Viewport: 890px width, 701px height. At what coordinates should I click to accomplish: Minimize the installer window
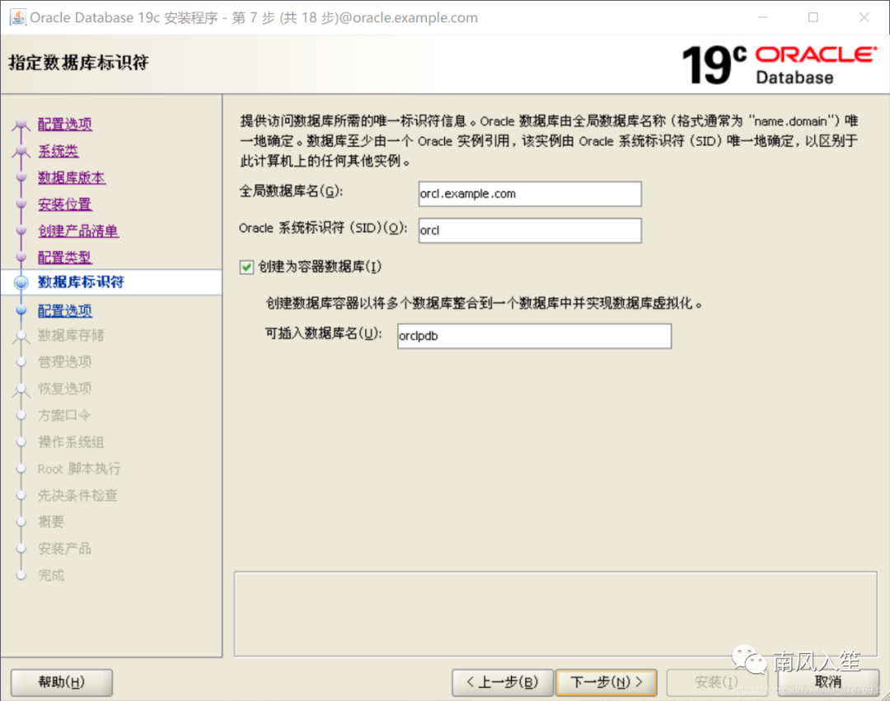[x=763, y=17]
